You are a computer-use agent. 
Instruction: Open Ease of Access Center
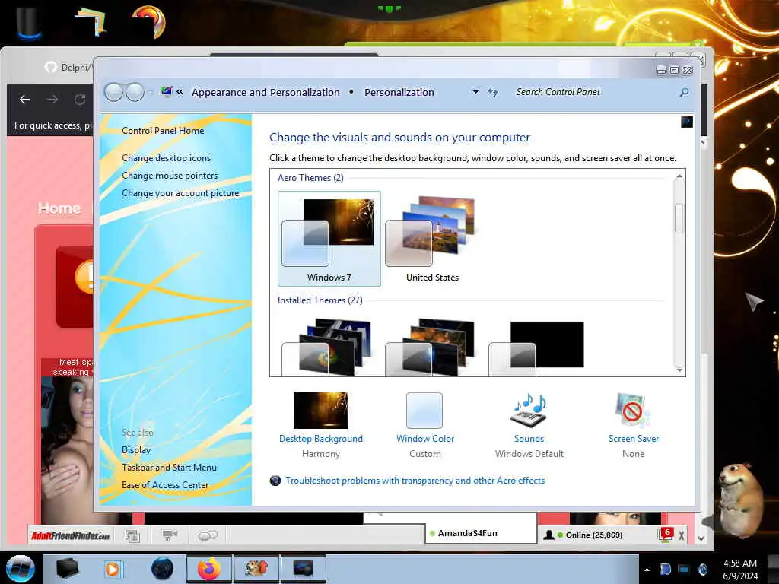(x=165, y=485)
